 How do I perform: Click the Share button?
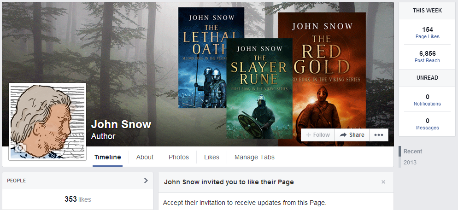tap(352, 135)
